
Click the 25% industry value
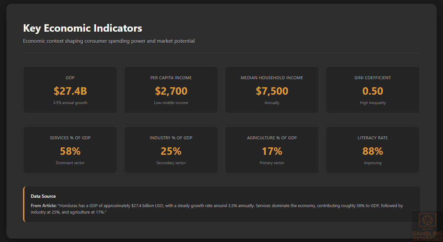[171, 151]
